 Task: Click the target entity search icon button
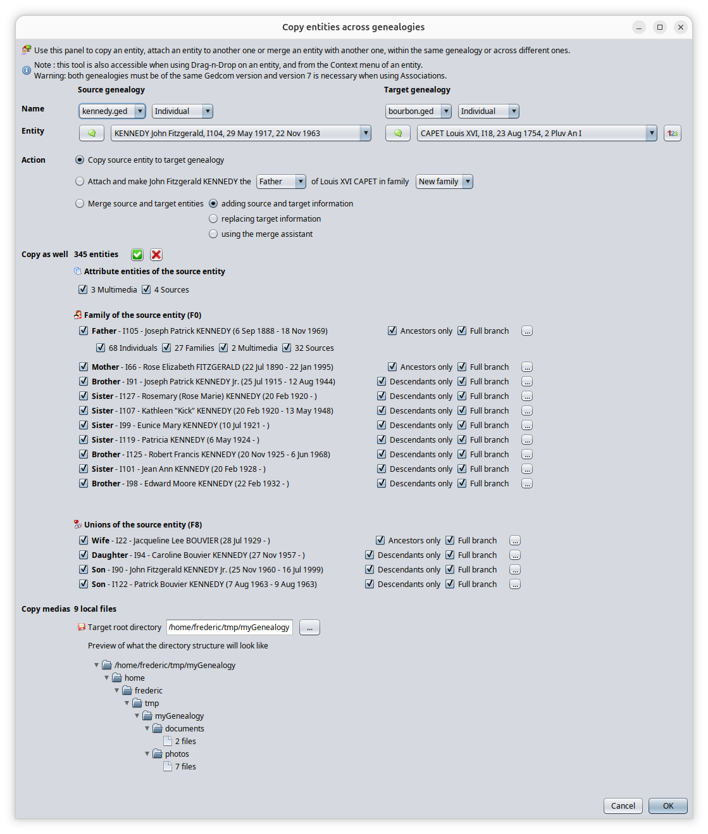pyautogui.click(x=398, y=134)
